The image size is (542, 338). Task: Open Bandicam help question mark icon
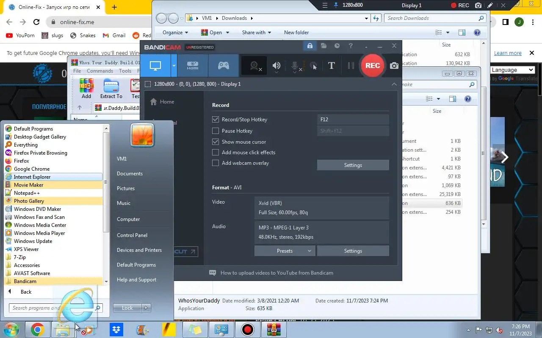(350, 46)
